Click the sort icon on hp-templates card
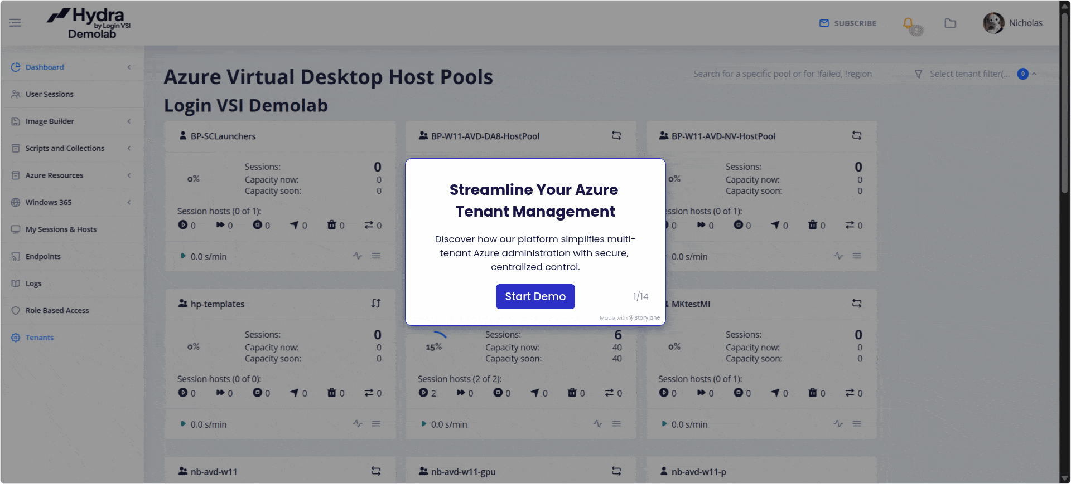1071x484 pixels. pos(376,304)
